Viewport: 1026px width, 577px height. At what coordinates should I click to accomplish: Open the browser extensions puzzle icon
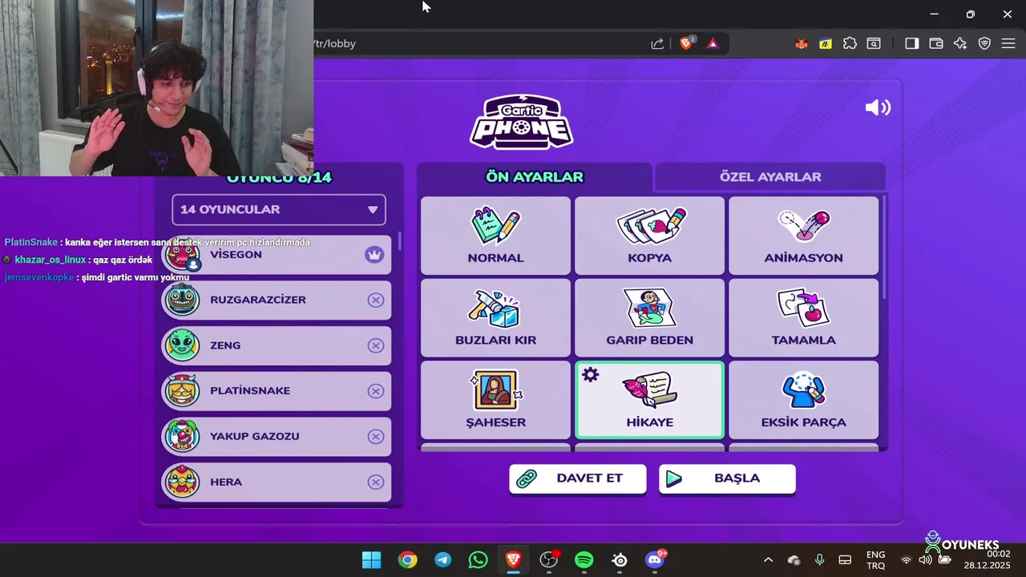click(x=850, y=43)
